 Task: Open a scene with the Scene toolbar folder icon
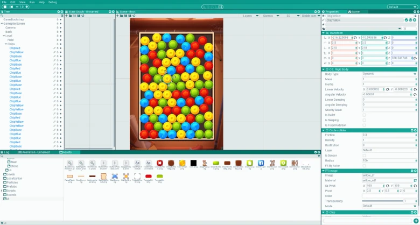121,16
